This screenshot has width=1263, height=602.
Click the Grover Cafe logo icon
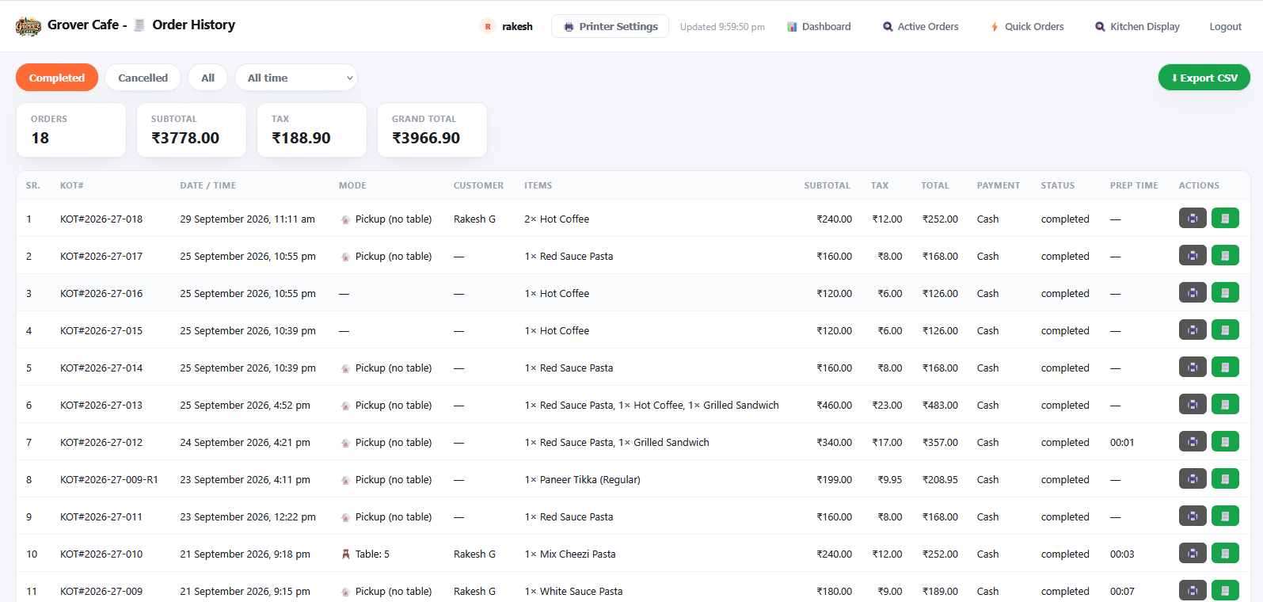[29, 26]
